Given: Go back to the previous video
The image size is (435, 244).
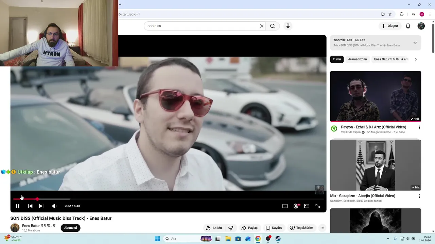Looking at the screenshot, I should [x=30, y=206].
